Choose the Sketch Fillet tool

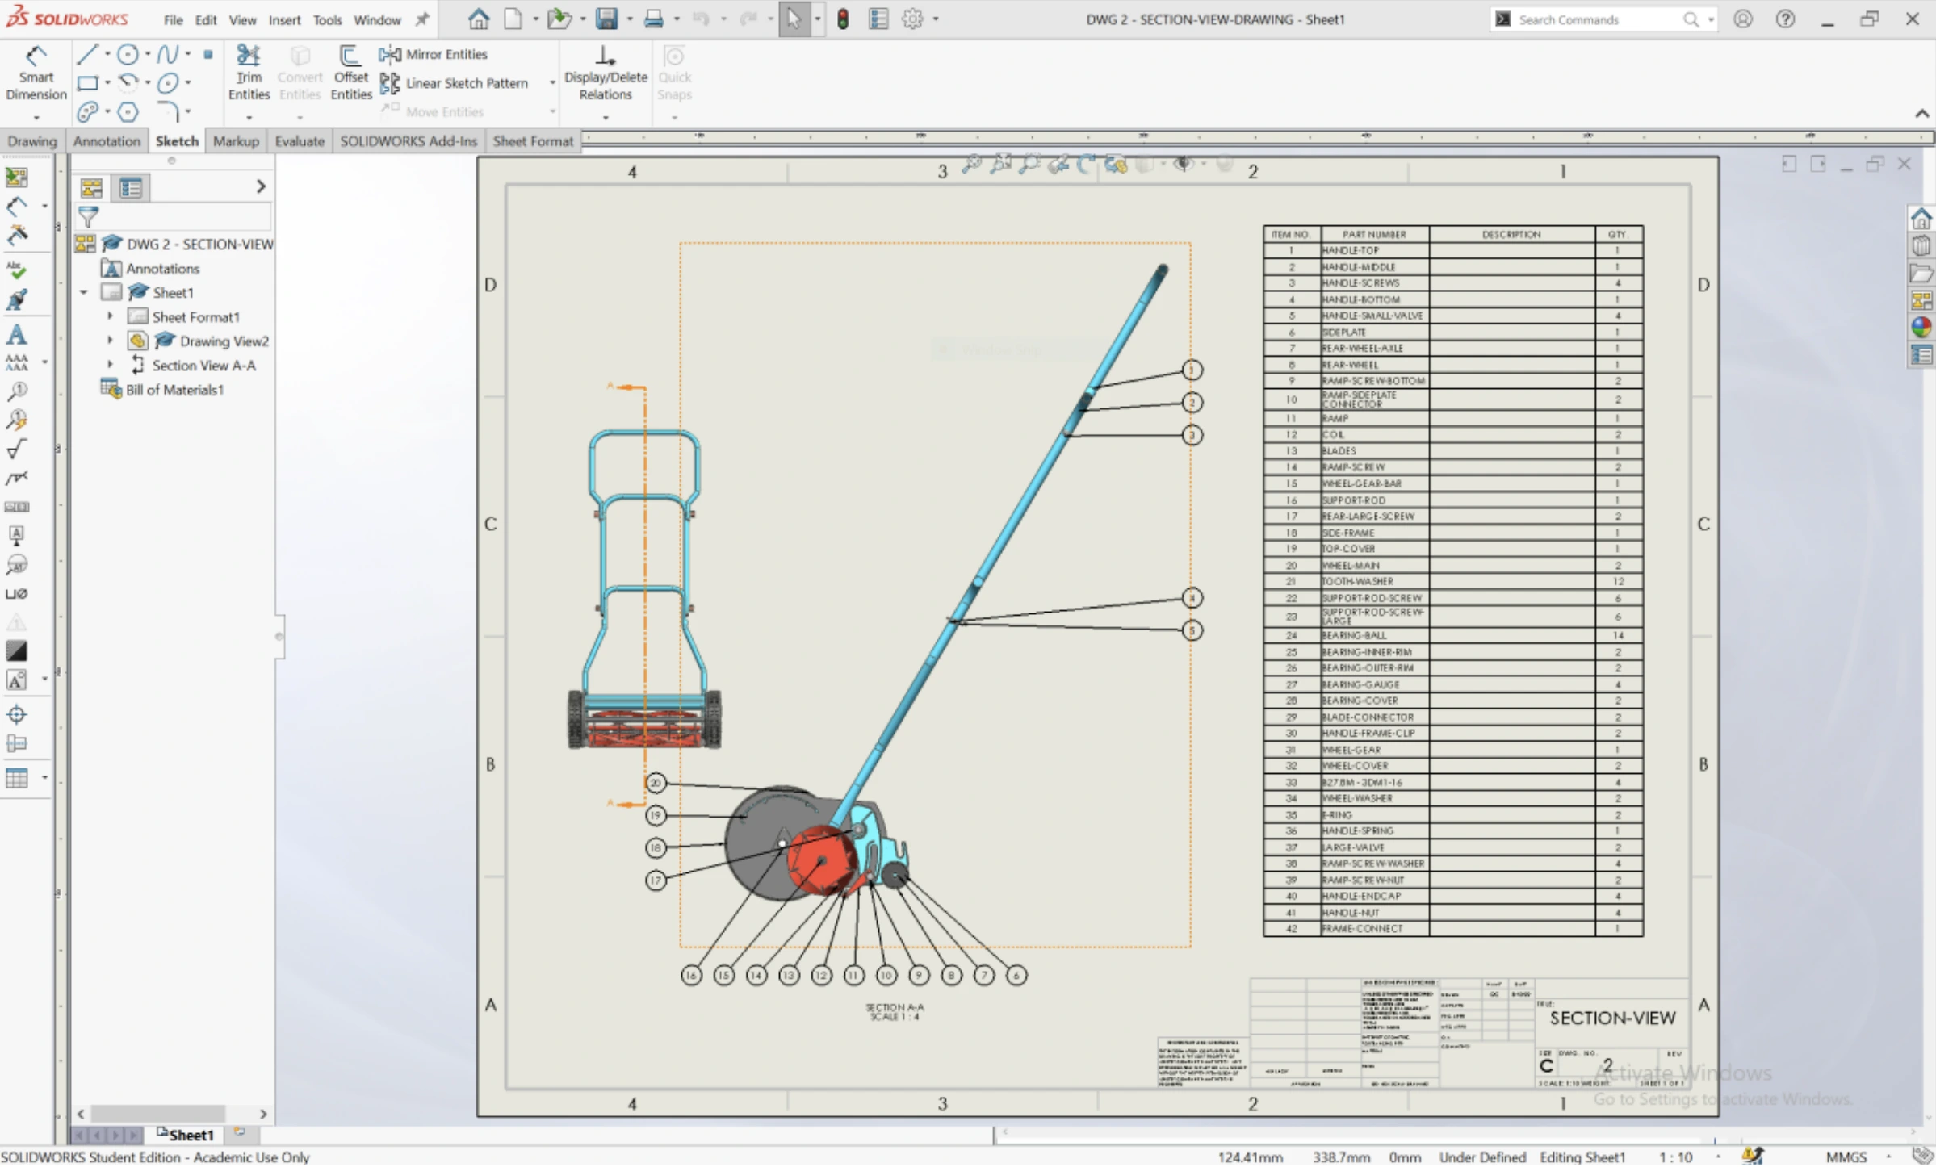167,111
